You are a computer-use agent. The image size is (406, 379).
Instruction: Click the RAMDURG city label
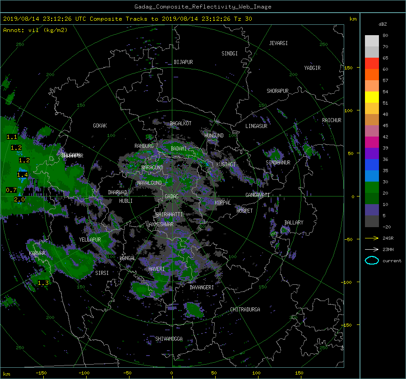pyautogui.click(x=144, y=146)
